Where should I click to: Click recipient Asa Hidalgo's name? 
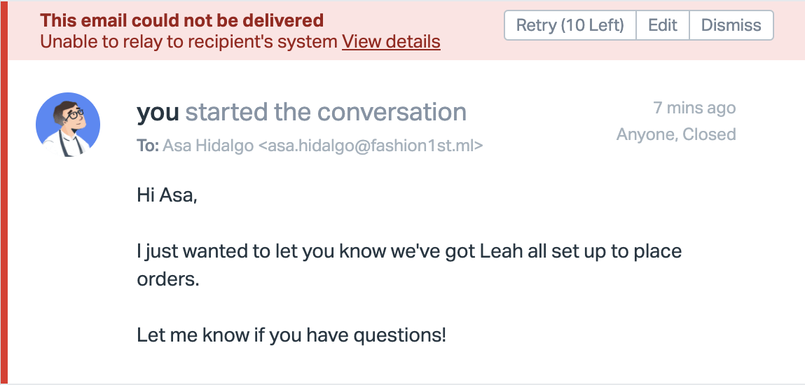(x=208, y=146)
